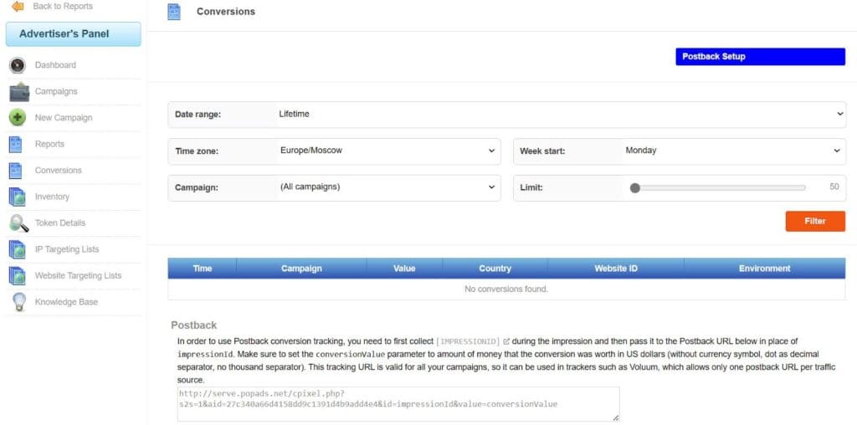857x425 pixels.
Task: Click the Advertiser's Panel header button
Action: pyautogui.click(x=74, y=33)
